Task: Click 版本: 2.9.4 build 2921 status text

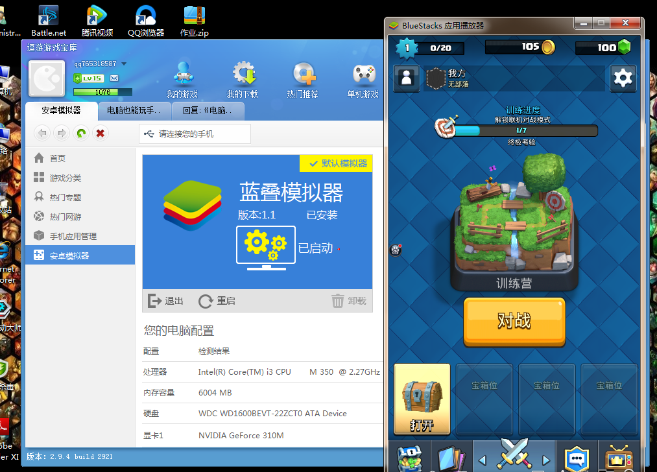Action: pyautogui.click(x=69, y=456)
